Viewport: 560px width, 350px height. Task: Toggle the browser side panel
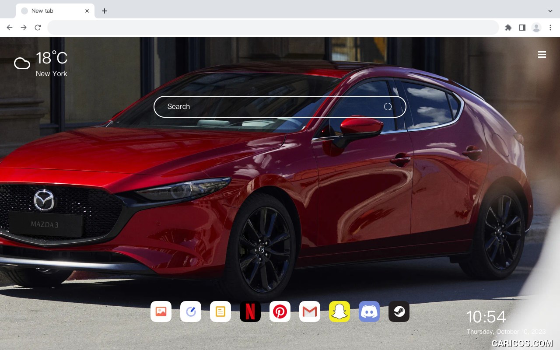pos(522,28)
